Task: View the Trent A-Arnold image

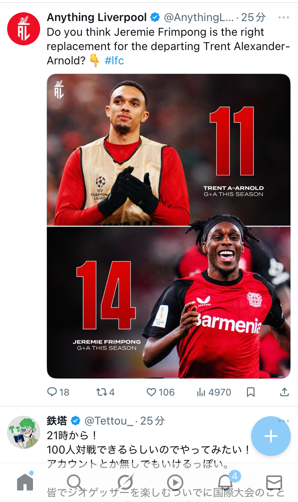Action: 168,150
